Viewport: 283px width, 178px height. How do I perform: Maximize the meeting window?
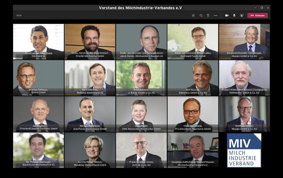[262, 8]
